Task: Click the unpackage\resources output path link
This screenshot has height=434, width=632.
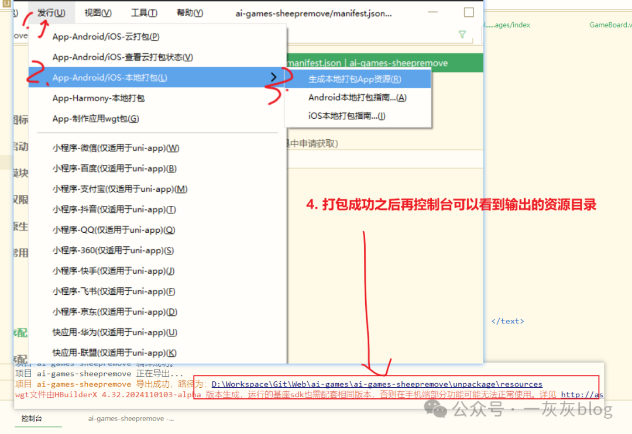Action: tap(377, 384)
